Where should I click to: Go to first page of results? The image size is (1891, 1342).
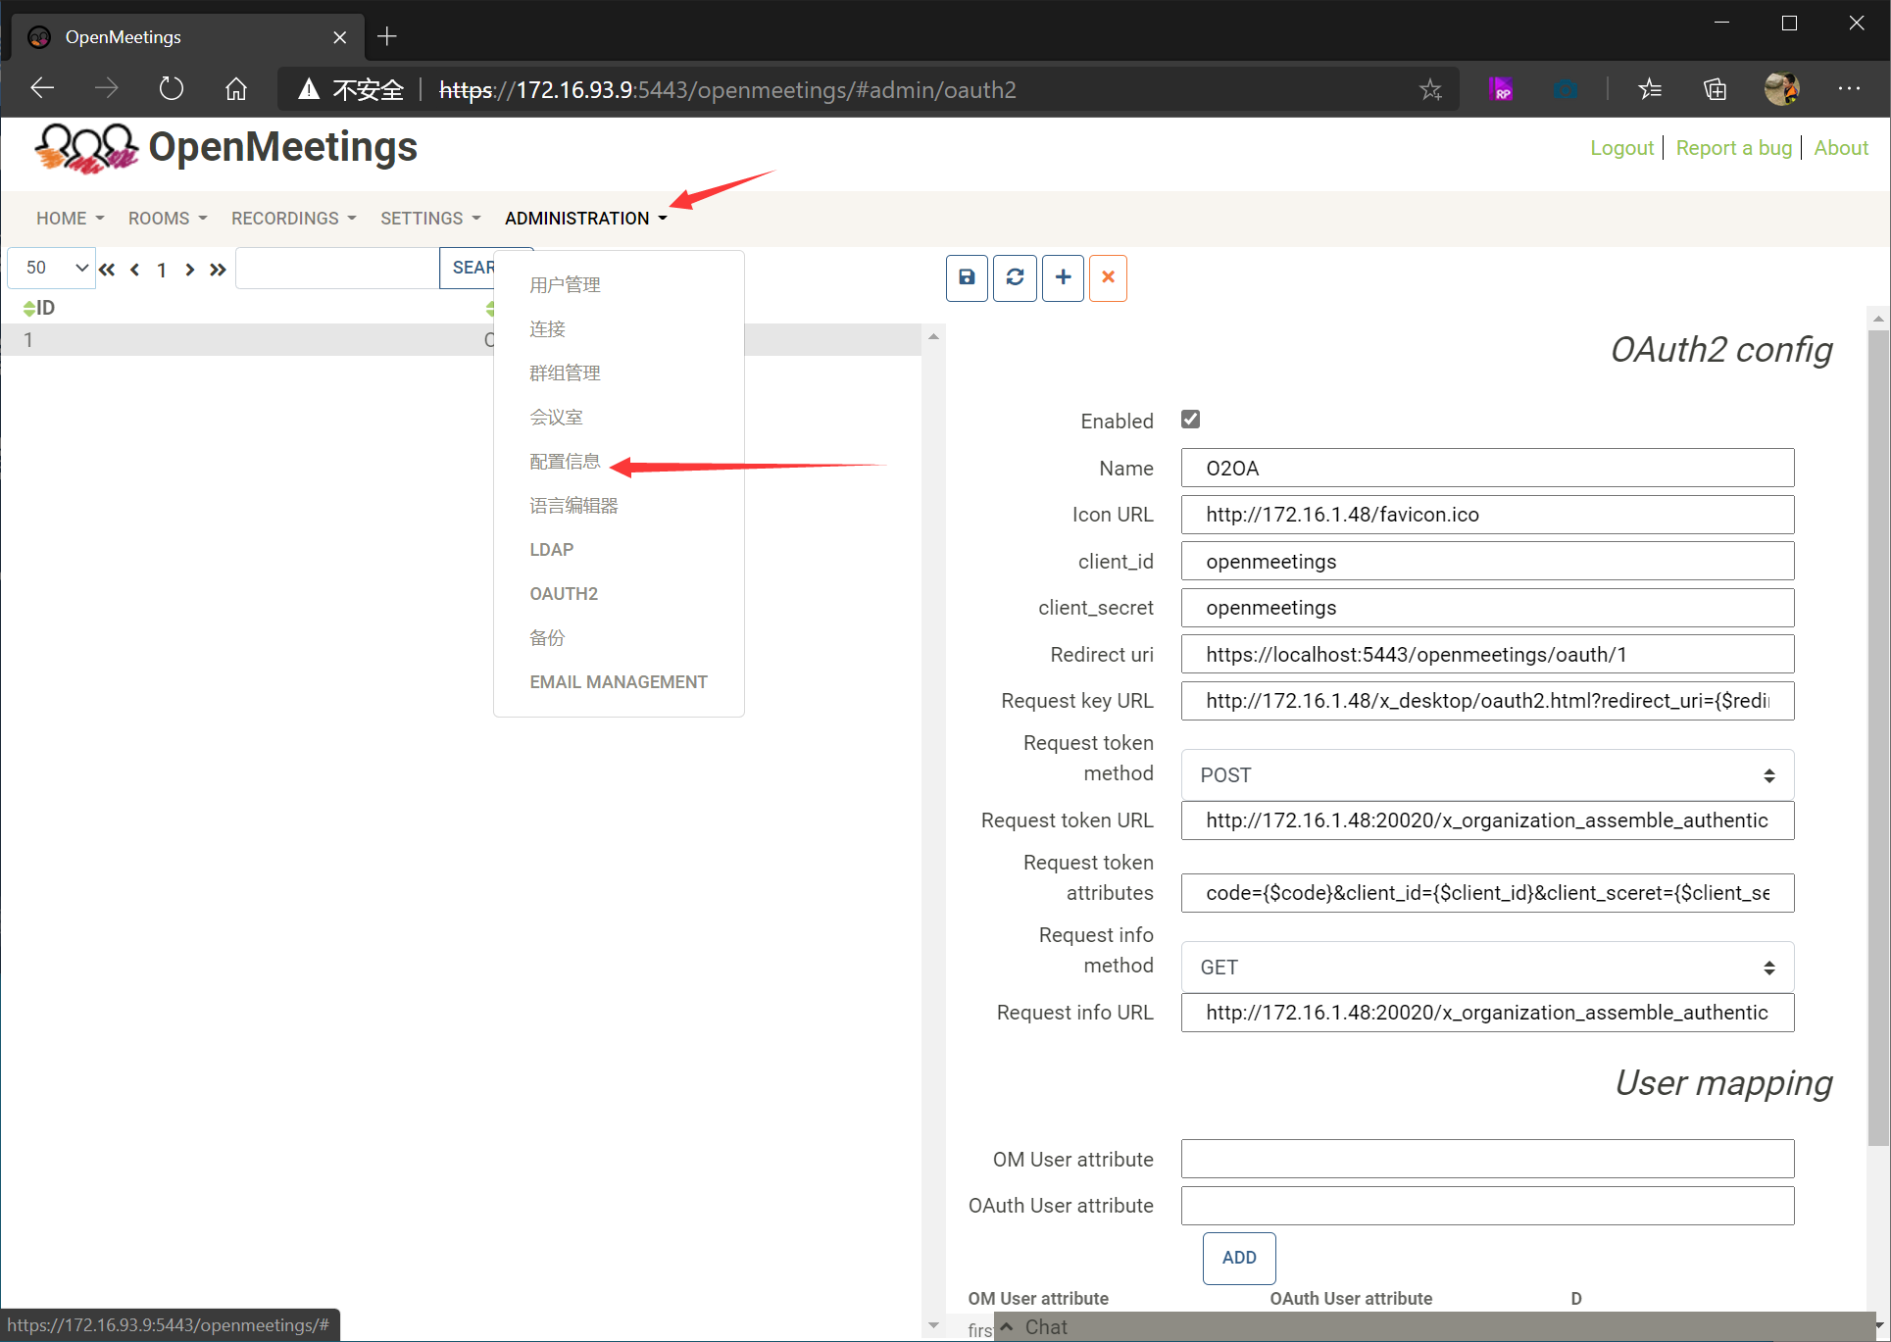[107, 270]
